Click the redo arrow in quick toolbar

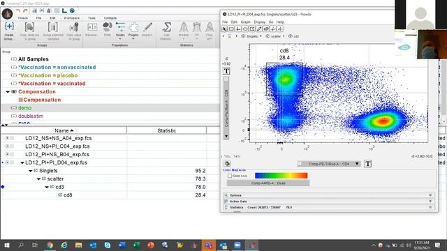[x=25, y=11]
